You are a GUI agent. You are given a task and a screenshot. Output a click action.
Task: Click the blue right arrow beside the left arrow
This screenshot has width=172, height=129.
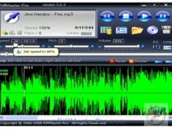coord(168,62)
